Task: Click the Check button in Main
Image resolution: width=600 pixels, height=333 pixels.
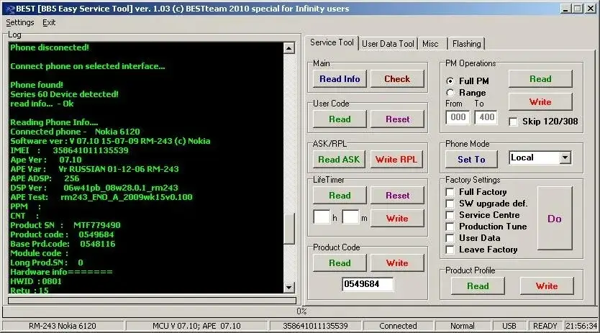Action: 397,79
